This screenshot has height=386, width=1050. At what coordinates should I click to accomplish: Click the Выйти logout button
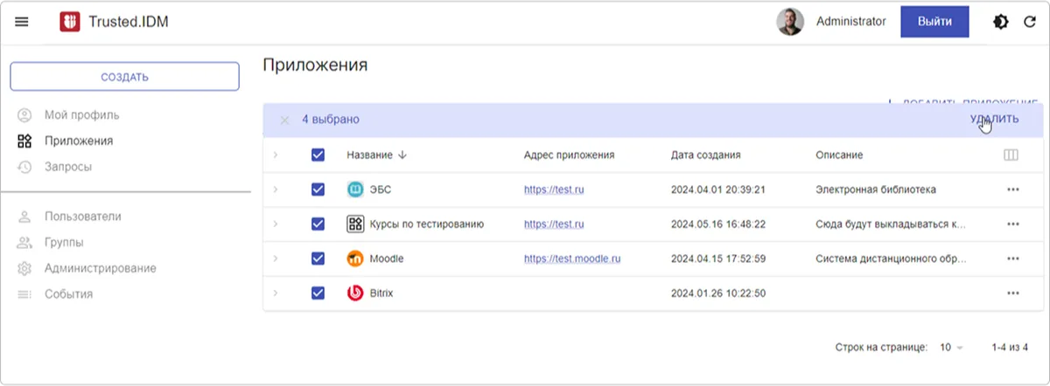point(934,22)
